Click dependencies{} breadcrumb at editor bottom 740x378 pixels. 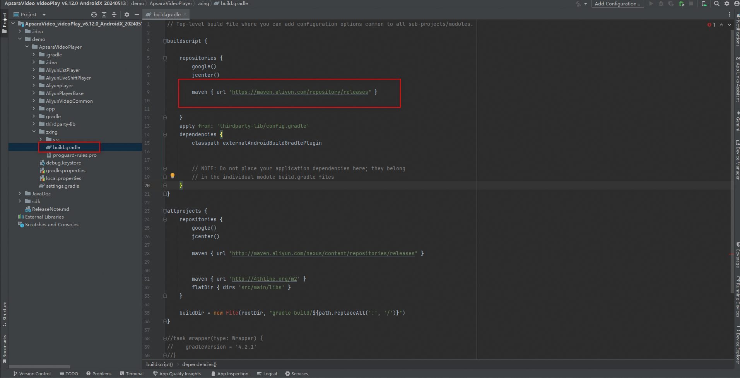pyautogui.click(x=199, y=364)
